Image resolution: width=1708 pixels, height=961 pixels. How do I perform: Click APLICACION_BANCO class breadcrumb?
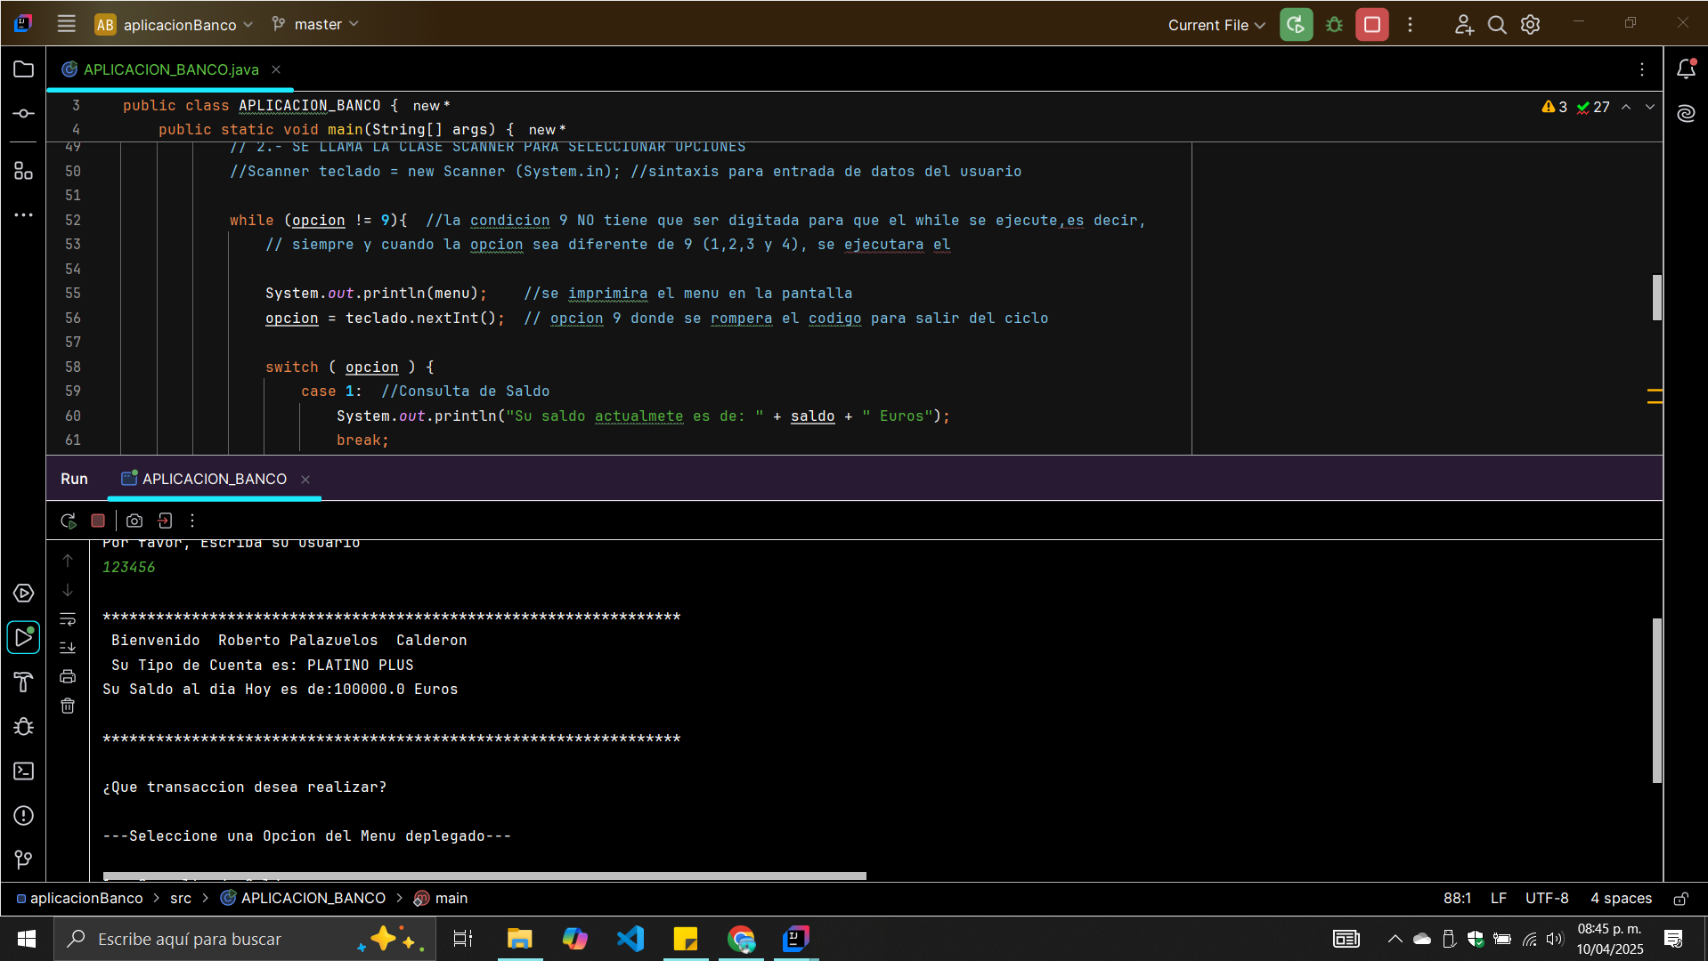click(304, 898)
